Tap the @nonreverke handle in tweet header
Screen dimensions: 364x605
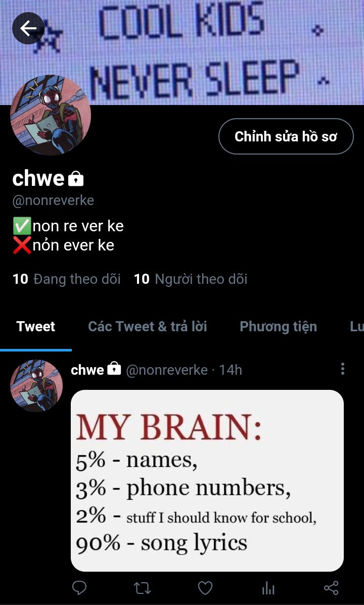pyautogui.click(x=167, y=370)
